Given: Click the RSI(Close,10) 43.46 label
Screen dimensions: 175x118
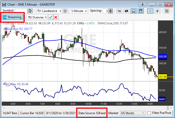Looking at the screenshot, I should click(x=16, y=84).
